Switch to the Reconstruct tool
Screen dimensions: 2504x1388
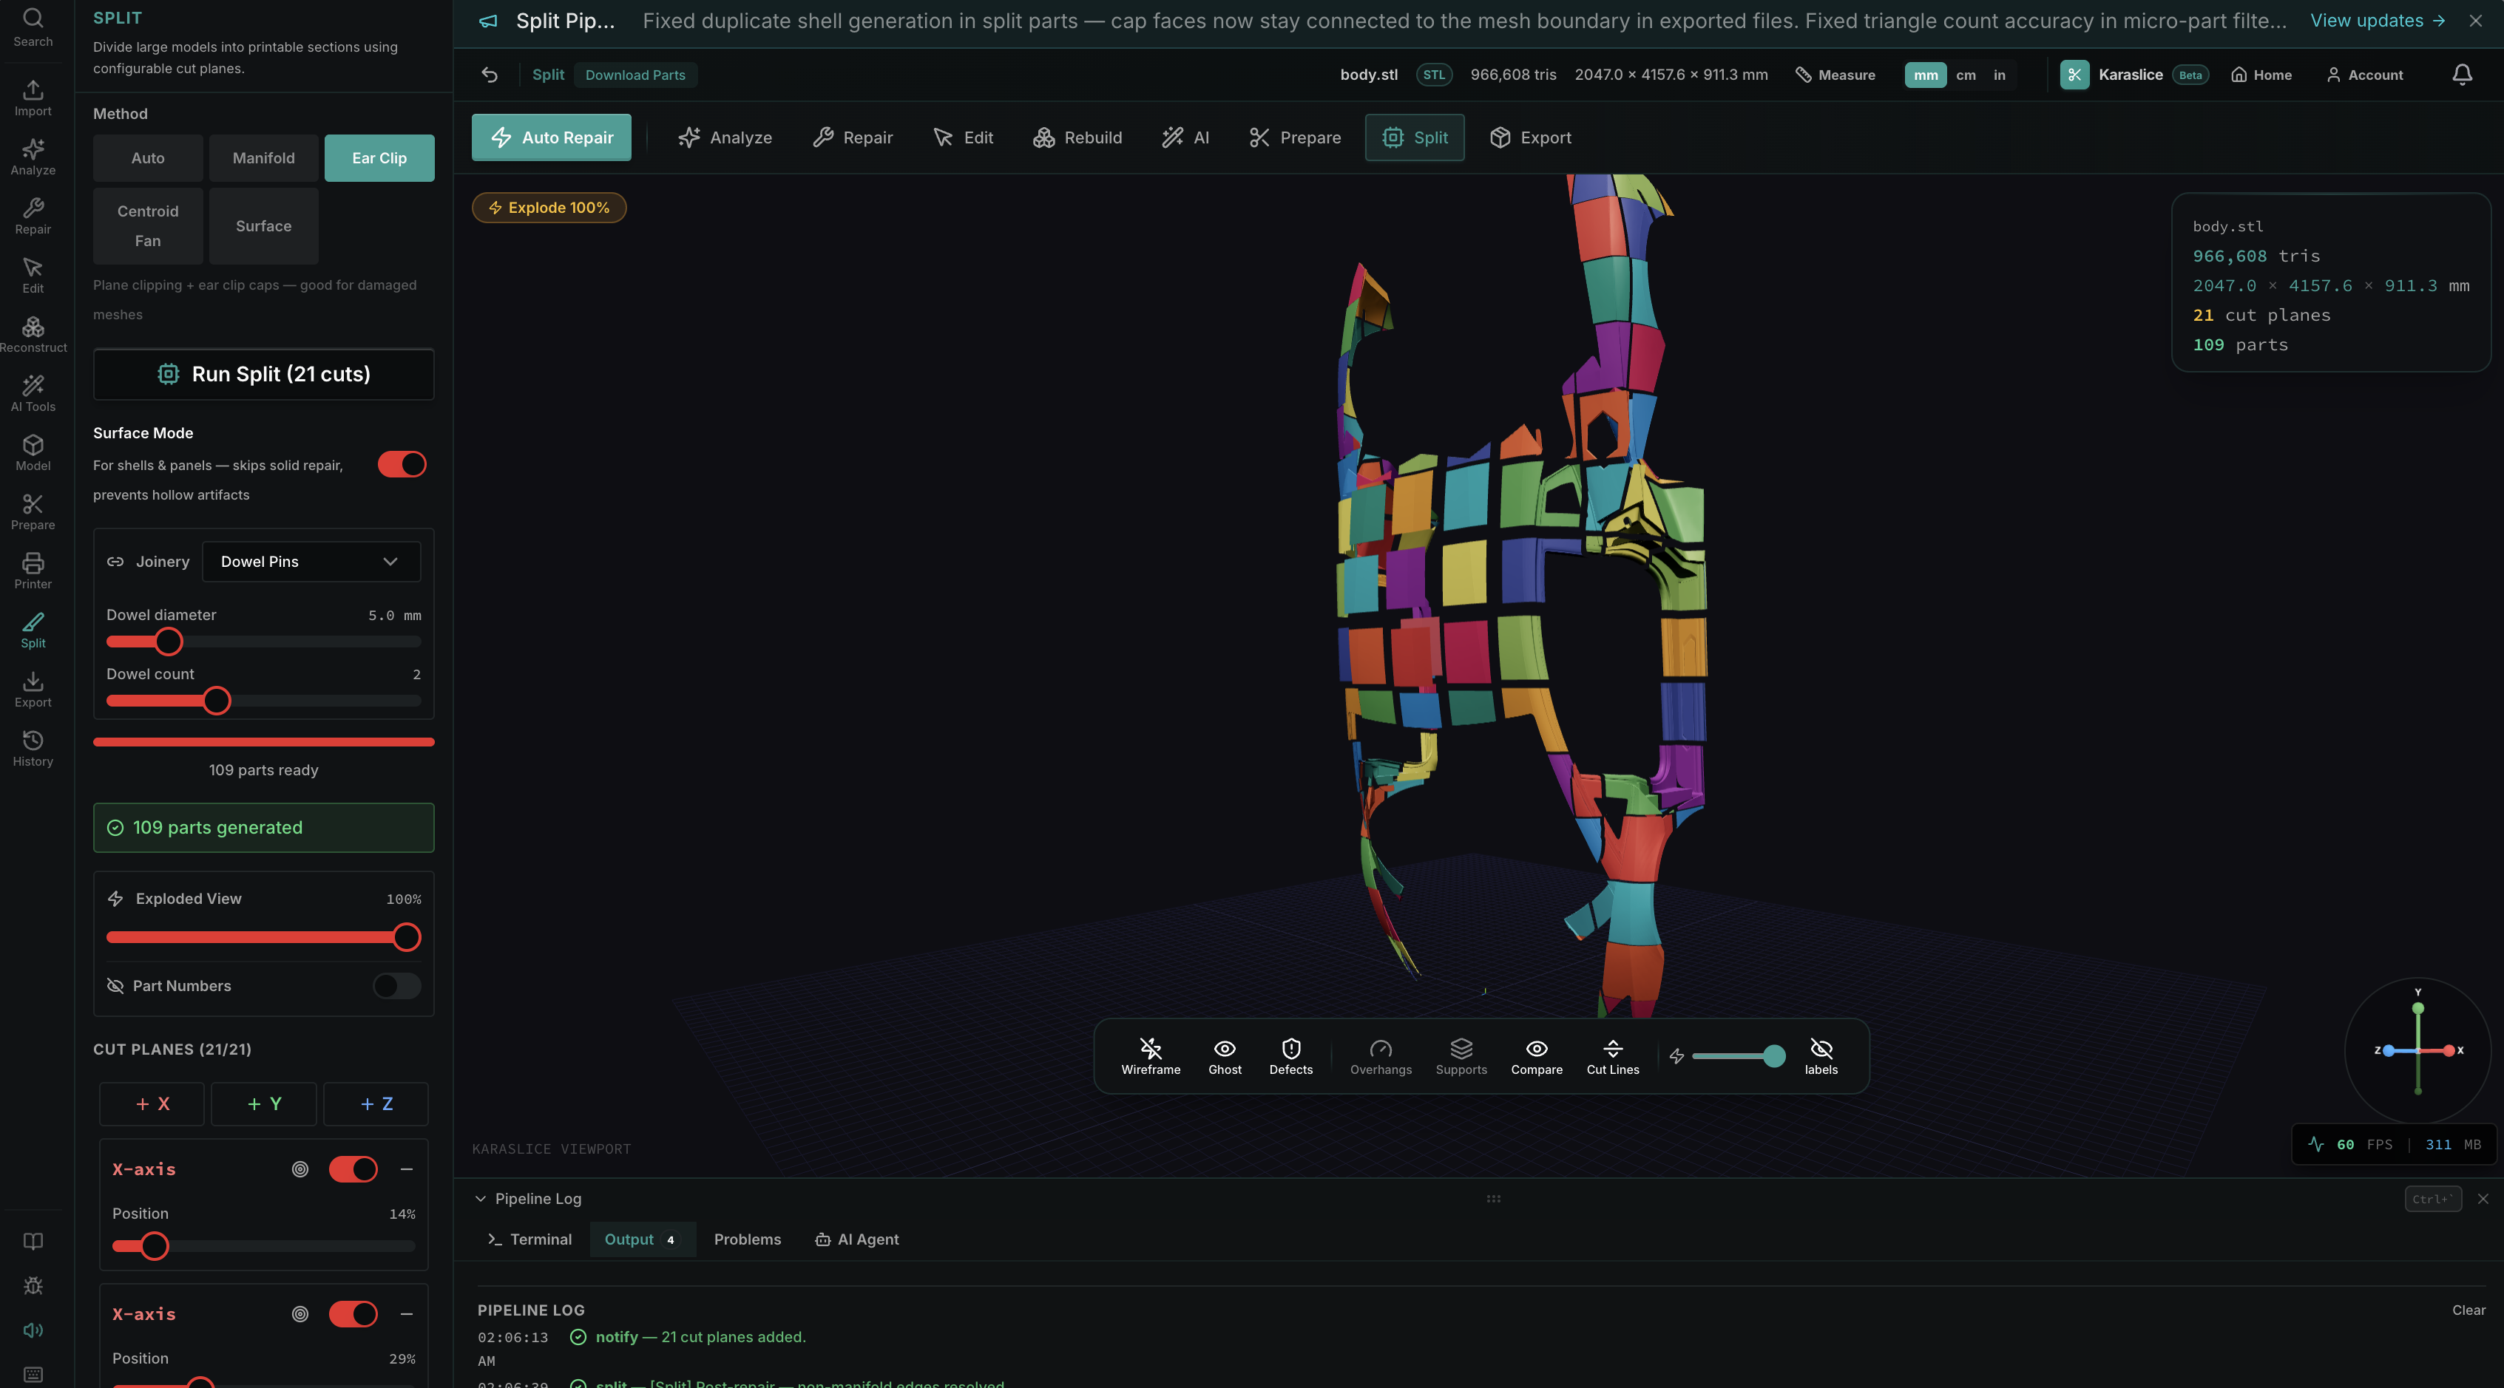coord(33,334)
